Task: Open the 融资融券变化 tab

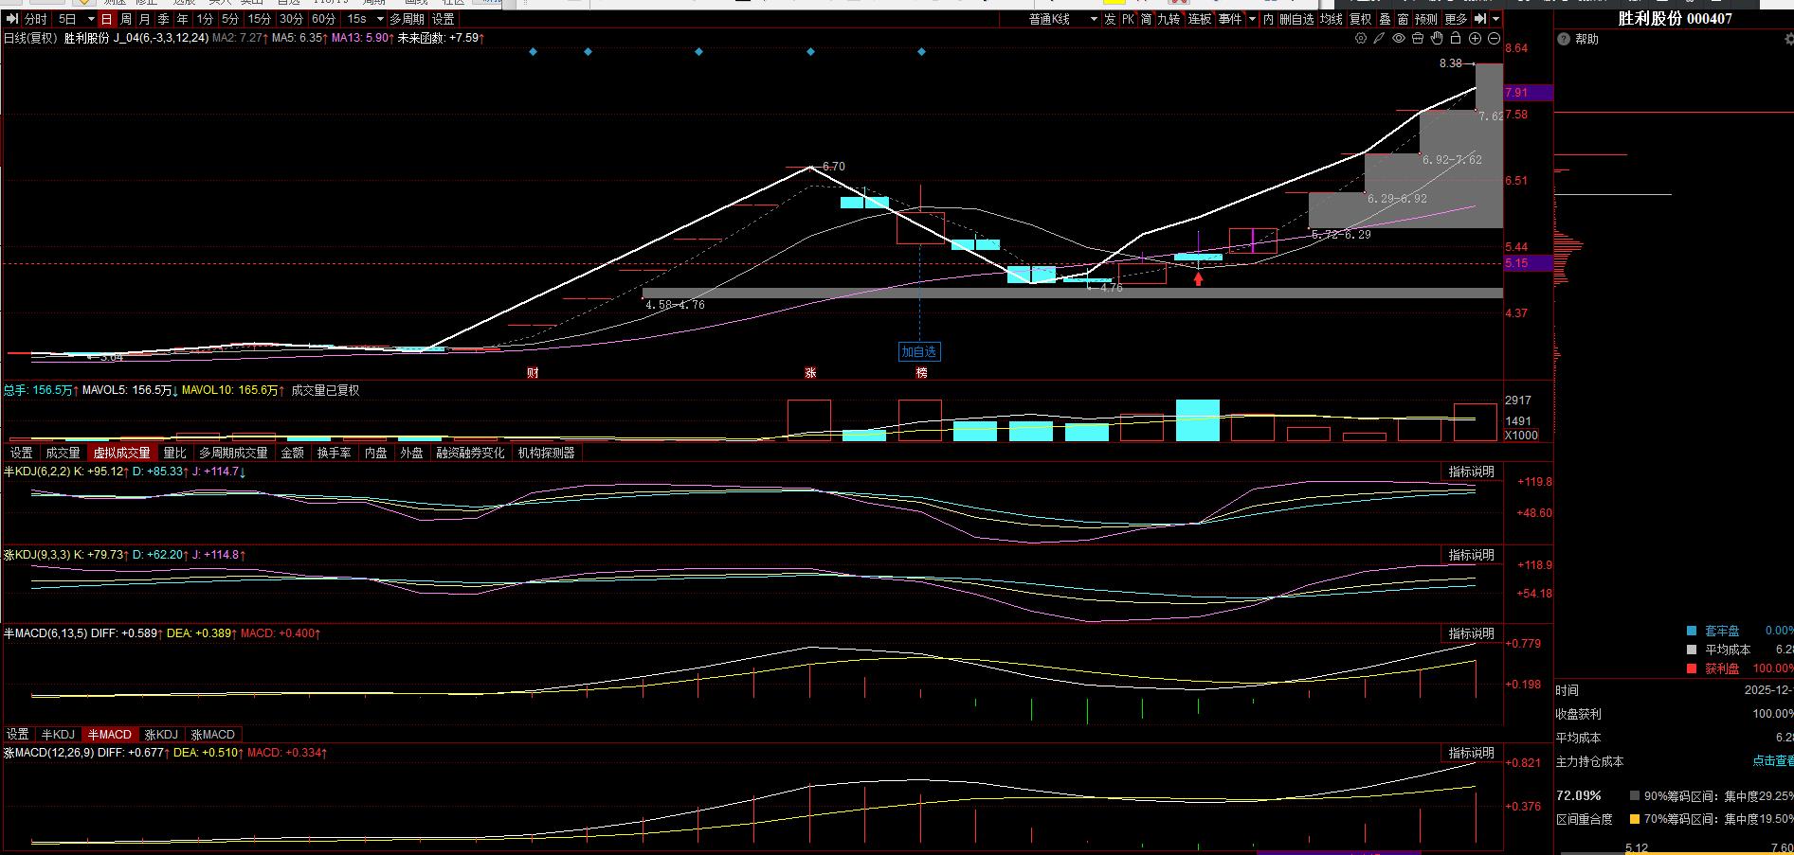Action: (x=471, y=453)
